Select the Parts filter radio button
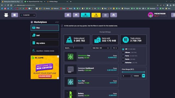Image resolution: width=175 pixels, height=98 pixels. coord(123,56)
